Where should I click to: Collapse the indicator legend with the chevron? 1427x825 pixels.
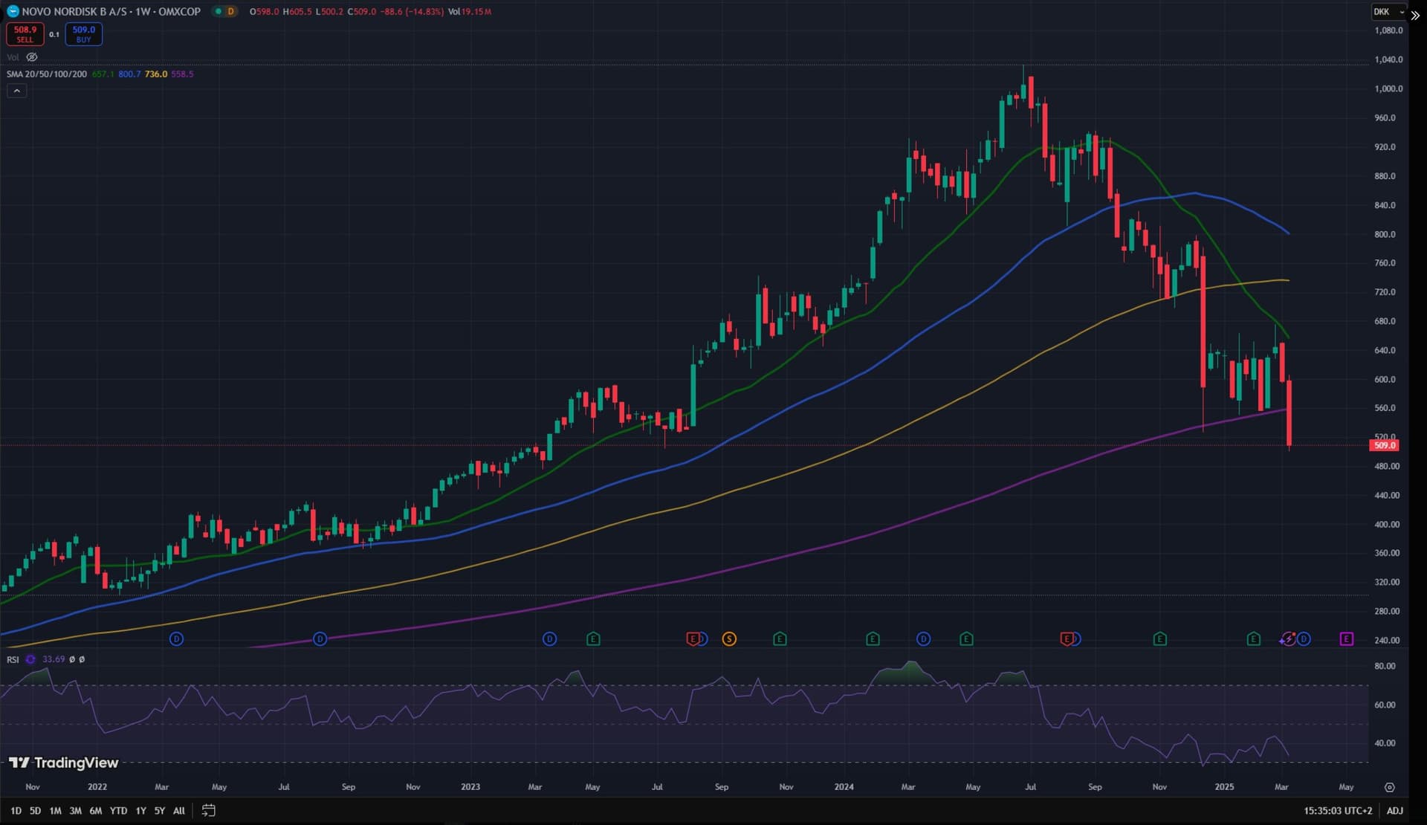click(x=17, y=91)
